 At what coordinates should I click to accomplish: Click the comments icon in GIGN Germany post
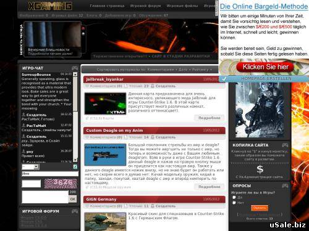coord(87,206)
